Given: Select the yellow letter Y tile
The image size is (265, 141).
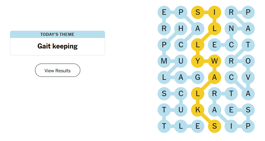Looking at the screenshot, I should click(x=198, y=61).
